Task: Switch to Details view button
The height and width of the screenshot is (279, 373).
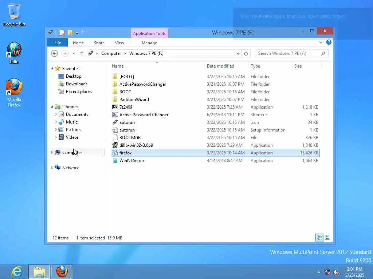Action: (319, 238)
